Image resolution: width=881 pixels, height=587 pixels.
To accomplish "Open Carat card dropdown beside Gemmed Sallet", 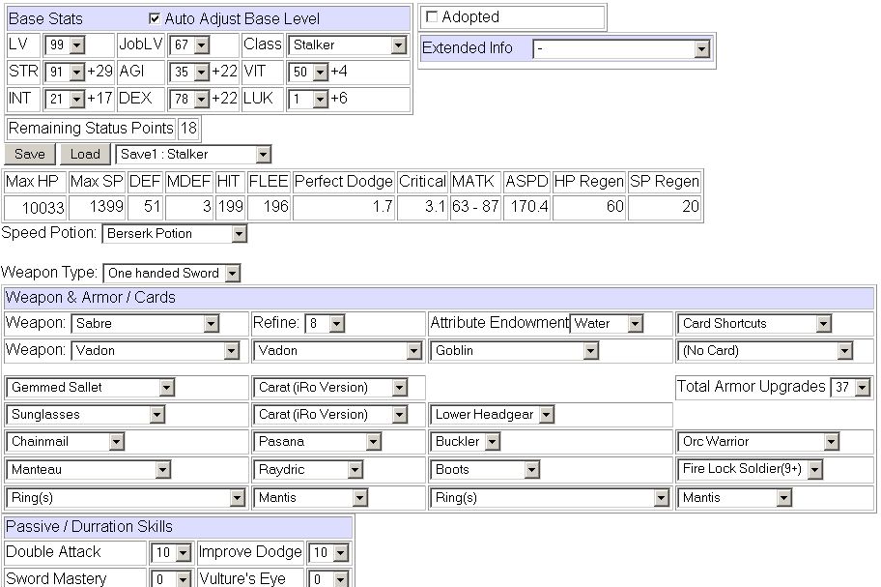I will [330, 388].
